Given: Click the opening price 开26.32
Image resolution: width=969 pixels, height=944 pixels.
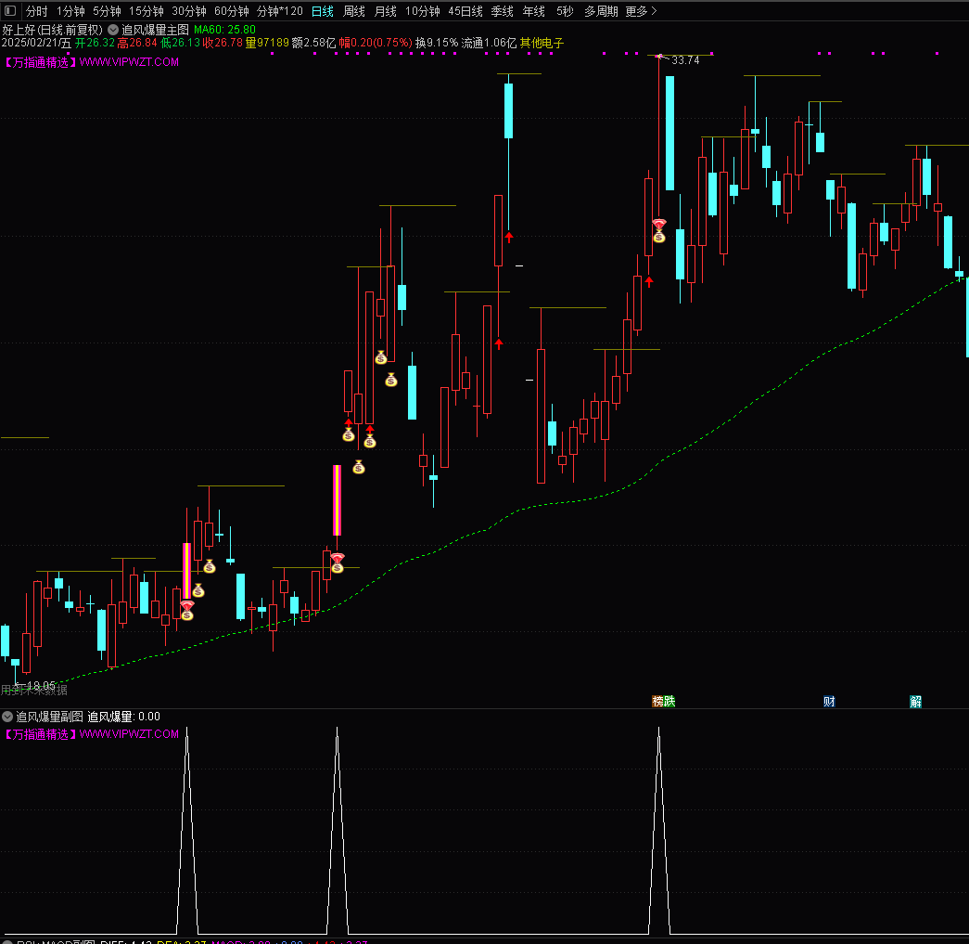Looking at the screenshot, I should pos(96,43).
